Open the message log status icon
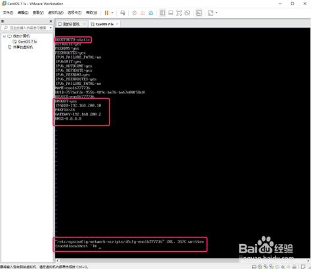Viewport: 311px width, 269px height. point(303,267)
